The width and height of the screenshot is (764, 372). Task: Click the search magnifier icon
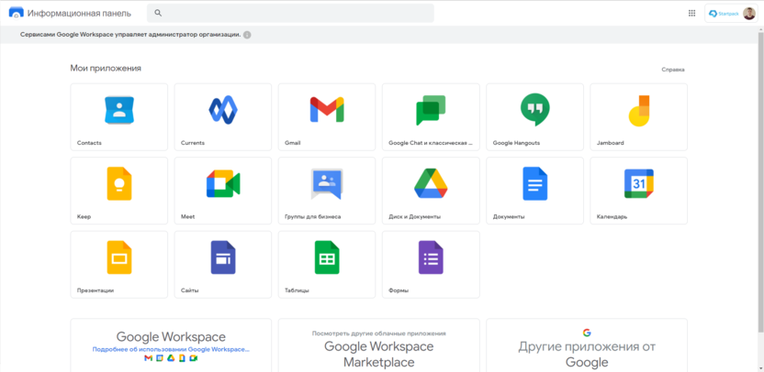[x=158, y=13]
